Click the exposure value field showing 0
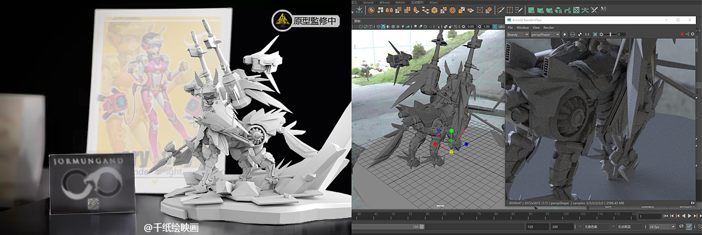This screenshot has height=235, width=702. point(621,34)
